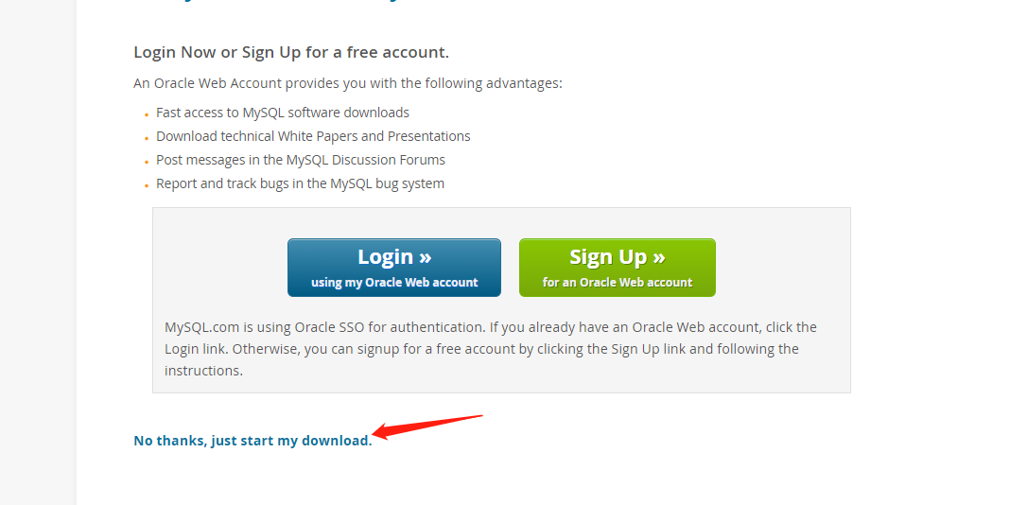Click the orange bullet beside Download technical White Papers

pos(147,139)
